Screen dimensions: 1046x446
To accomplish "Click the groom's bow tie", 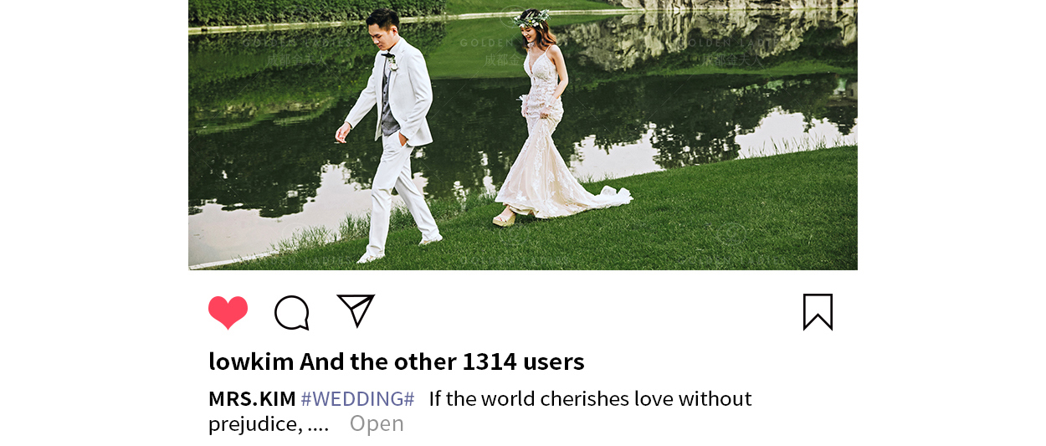I will (387, 56).
